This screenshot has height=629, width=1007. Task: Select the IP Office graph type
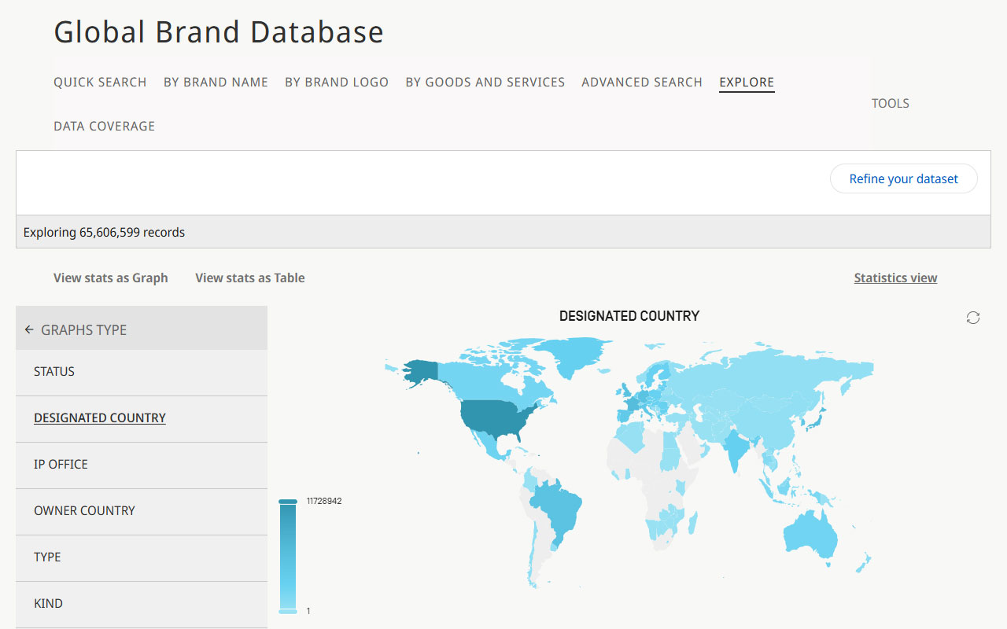61,464
